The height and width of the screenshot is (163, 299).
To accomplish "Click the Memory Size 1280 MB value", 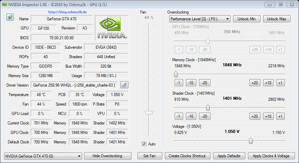I will click(x=46, y=76).
